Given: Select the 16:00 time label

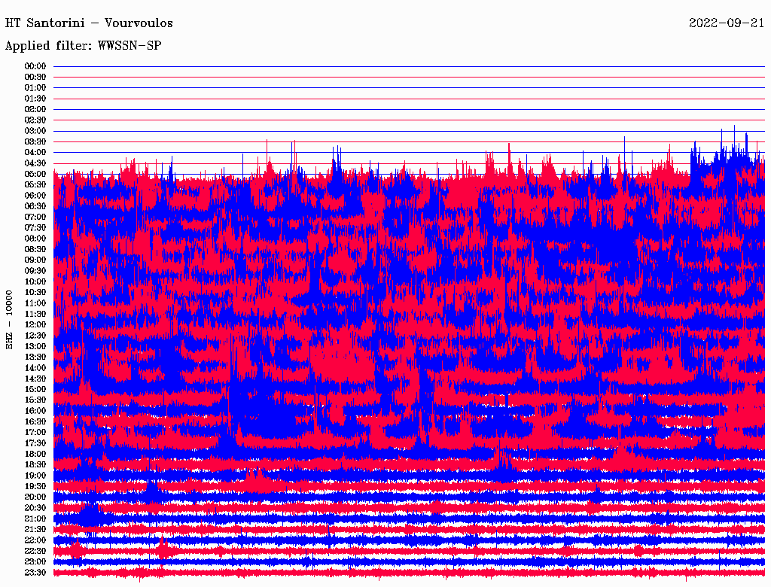Looking at the screenshot, I should click(35, 412).
